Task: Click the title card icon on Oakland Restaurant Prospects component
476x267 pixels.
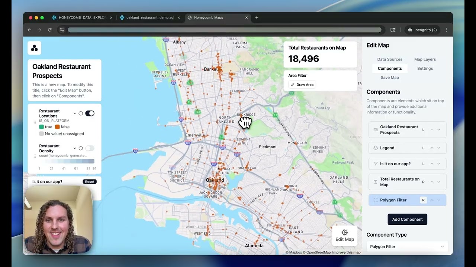Action: coord(375,130)
